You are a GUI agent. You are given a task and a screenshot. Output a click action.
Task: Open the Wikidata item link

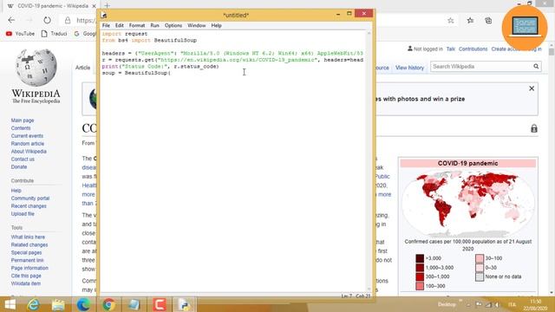click(x=25, y=283)
